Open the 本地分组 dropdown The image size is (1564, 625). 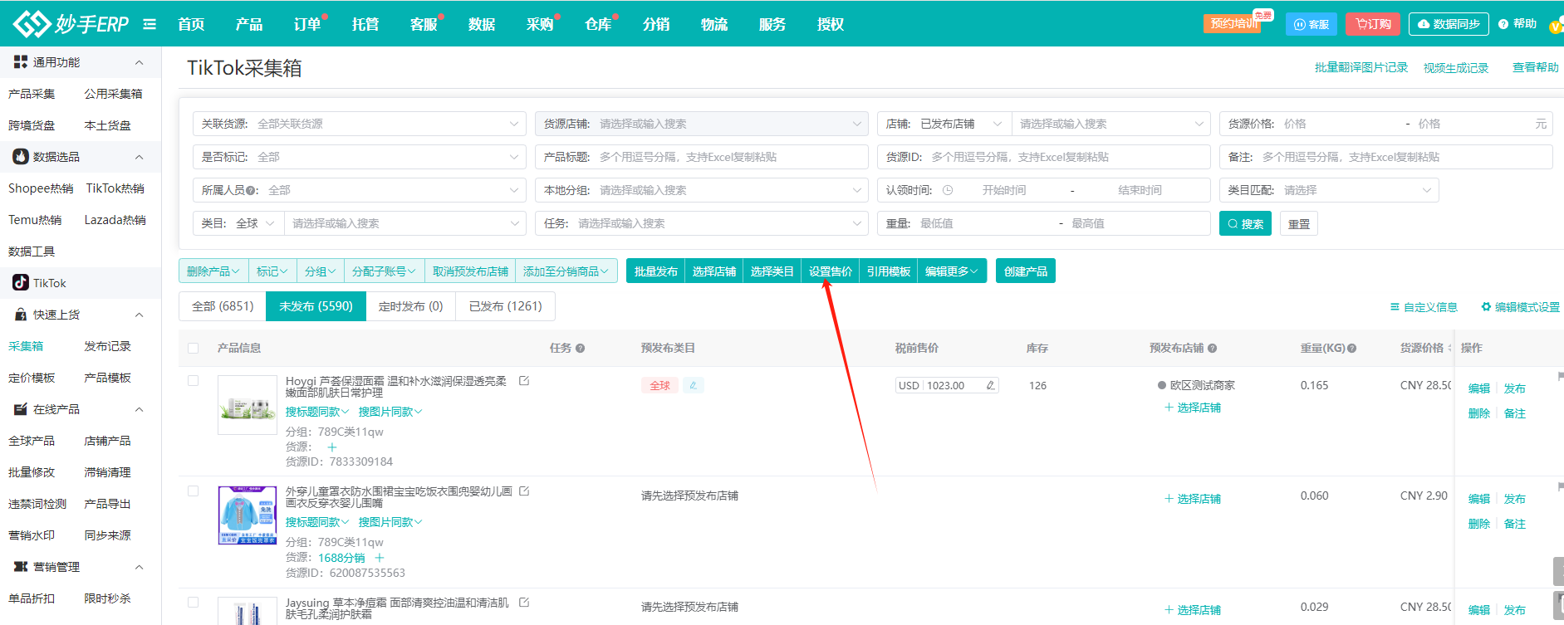pyautogui.click(x=702, y=190)
